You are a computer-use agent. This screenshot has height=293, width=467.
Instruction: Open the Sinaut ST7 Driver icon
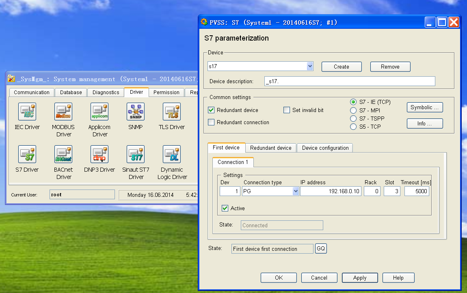point(136,154)
